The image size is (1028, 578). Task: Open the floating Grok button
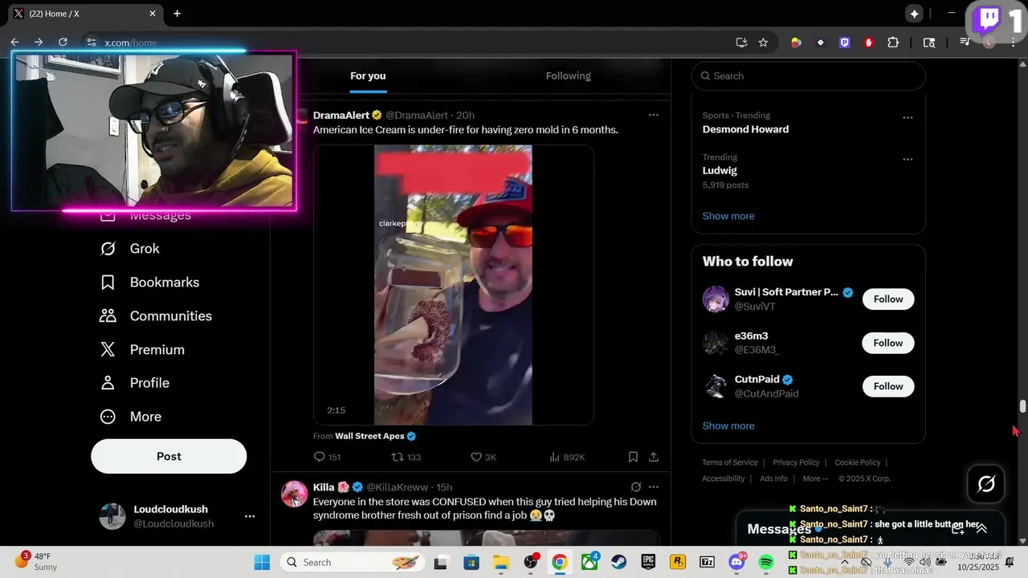pos(986,484)
